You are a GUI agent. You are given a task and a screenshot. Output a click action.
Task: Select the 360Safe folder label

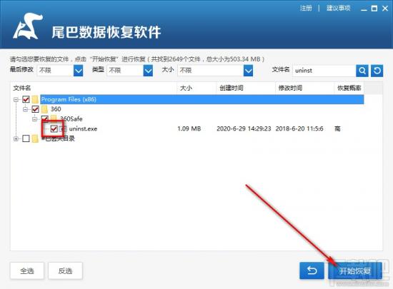tap(71, 119)
